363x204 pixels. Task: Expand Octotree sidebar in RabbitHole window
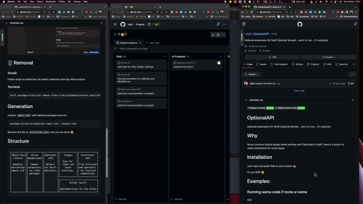click(x=2, y=38)
